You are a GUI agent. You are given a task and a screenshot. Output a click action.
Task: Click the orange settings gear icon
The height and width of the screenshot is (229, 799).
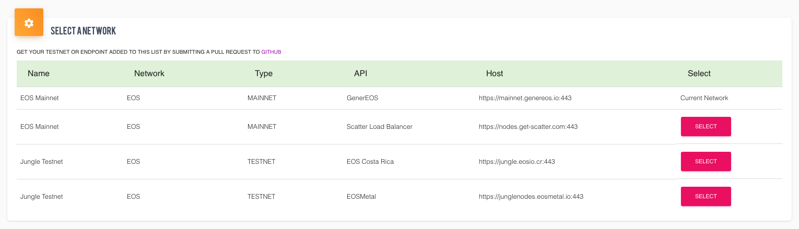pos(29,23)
